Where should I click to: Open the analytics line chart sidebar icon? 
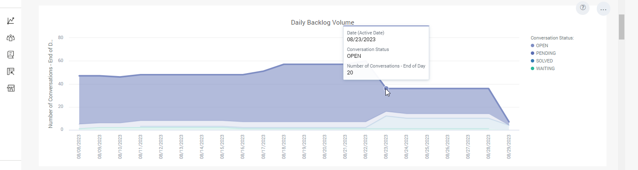pyautogui.click(x=11, y=21)
